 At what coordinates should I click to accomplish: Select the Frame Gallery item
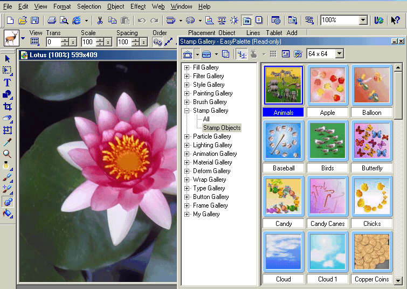tap(210, 205)
